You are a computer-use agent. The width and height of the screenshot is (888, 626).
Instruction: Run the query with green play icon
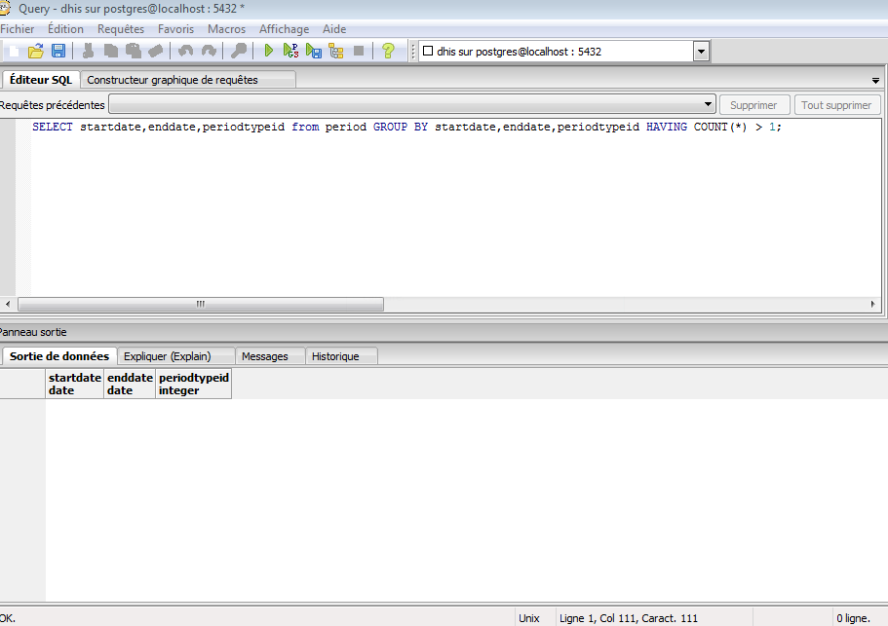tap(268, 51)
